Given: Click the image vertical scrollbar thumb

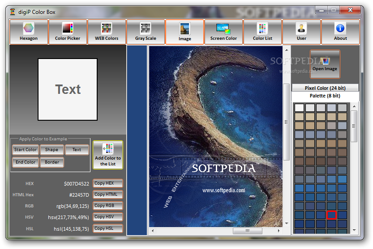Looking at the screenshot, I should coord(287,122).
